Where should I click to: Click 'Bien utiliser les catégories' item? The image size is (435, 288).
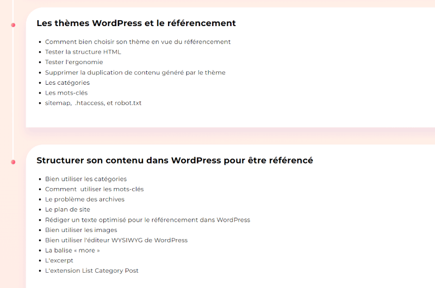point(86,179)
